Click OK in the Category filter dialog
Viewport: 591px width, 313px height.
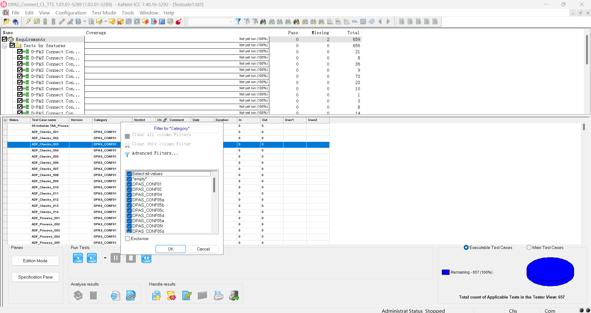170,249
